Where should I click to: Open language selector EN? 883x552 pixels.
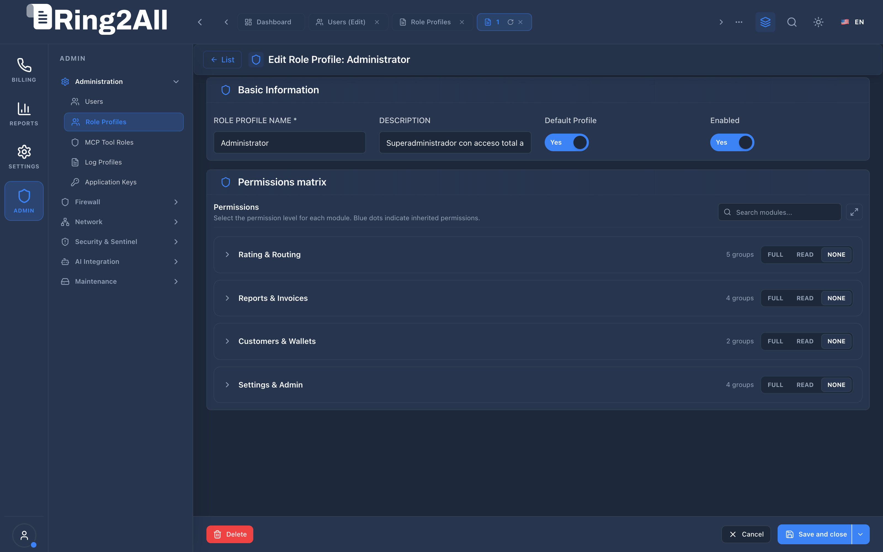(852, 22)
